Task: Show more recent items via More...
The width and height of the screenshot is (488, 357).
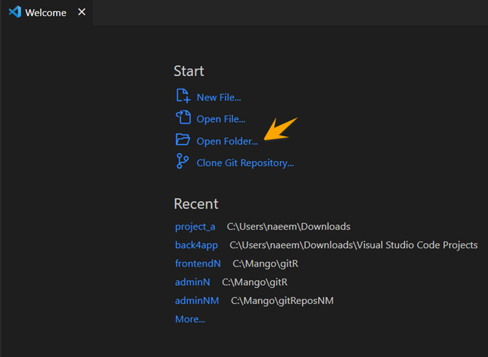Action: point(190,319)
